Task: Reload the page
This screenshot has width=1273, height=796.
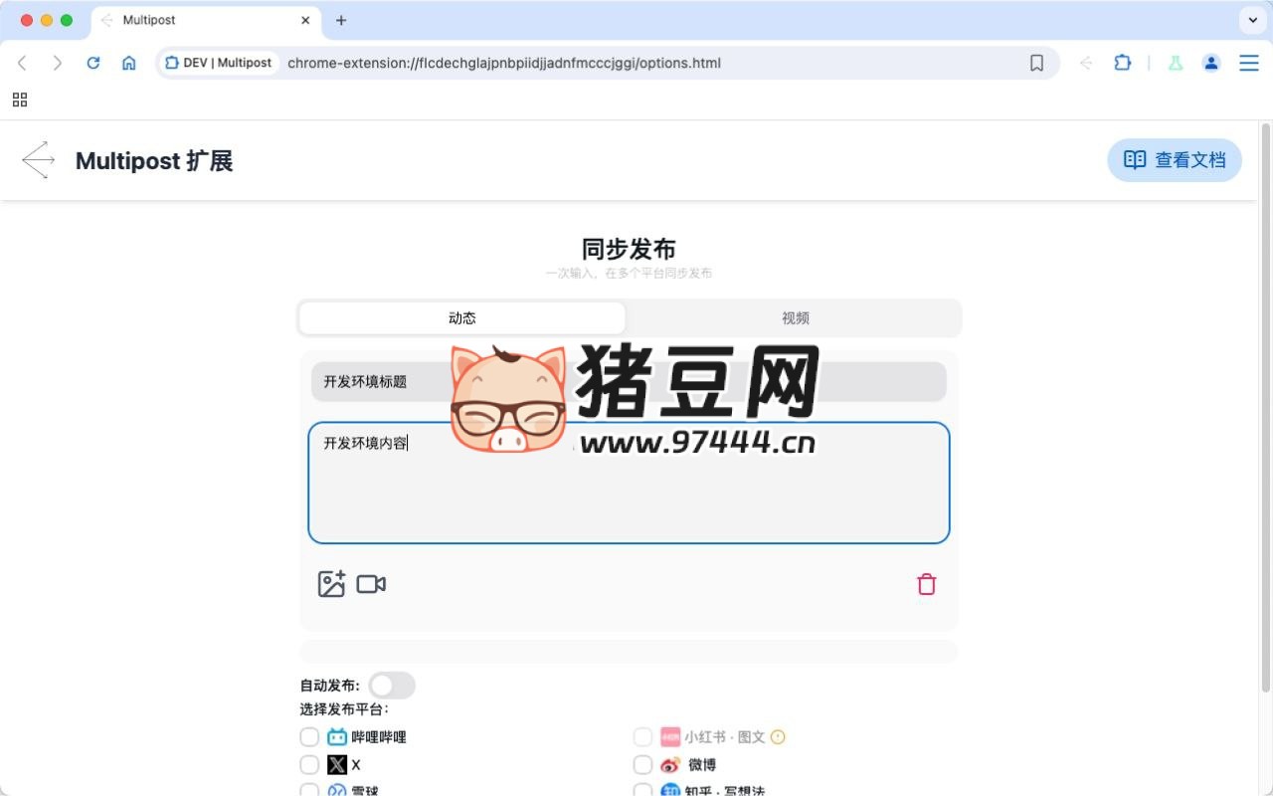Action: click(93, 63)
